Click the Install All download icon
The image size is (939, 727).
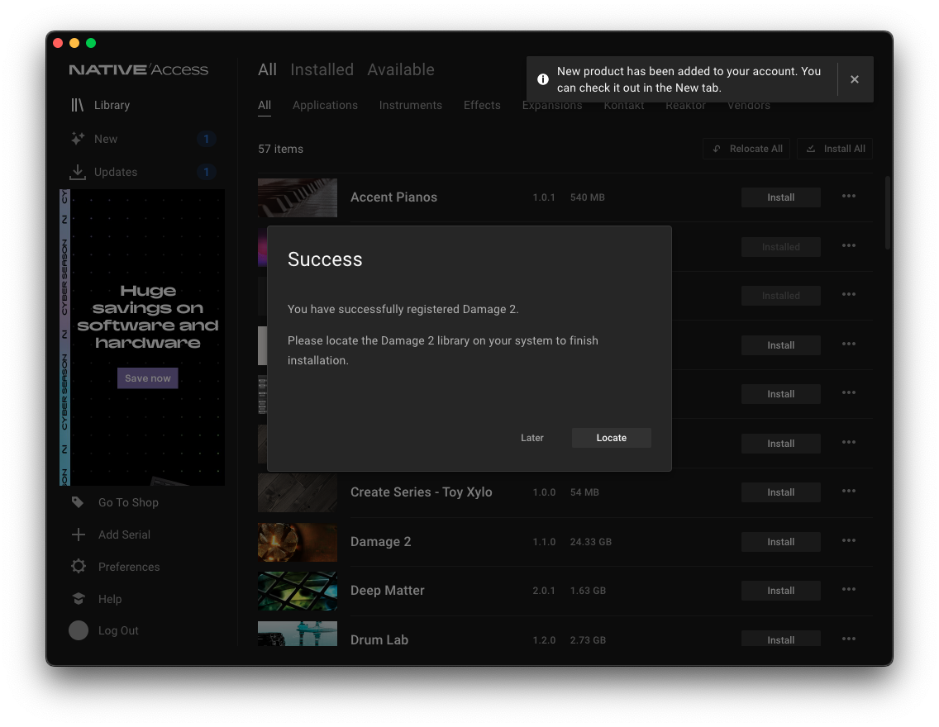811,149
